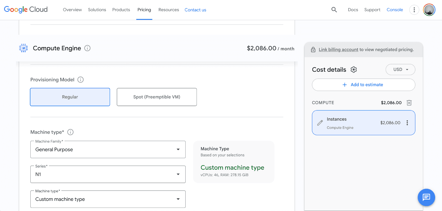Screen dimensions: 442x211
Task: Show Provisioning Model info tooltip
Action: (x=80, y=80)
